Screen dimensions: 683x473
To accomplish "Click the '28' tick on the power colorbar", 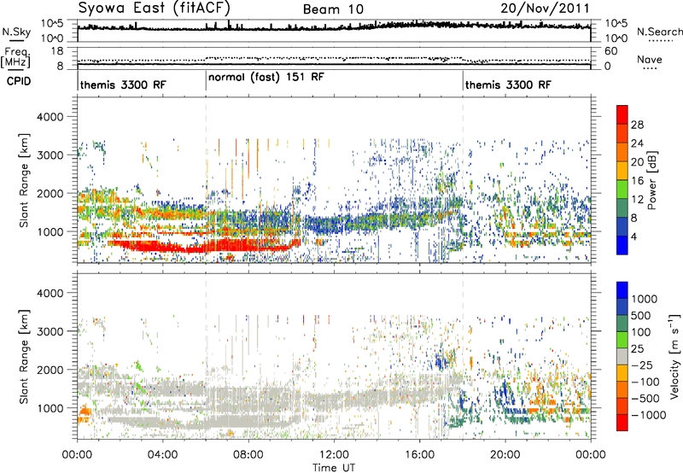I will (x=637, y=125).
